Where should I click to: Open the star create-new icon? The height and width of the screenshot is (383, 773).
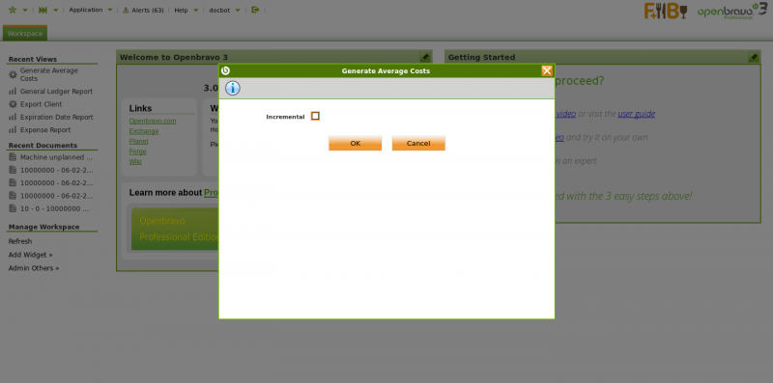click(x=13, y=10)
